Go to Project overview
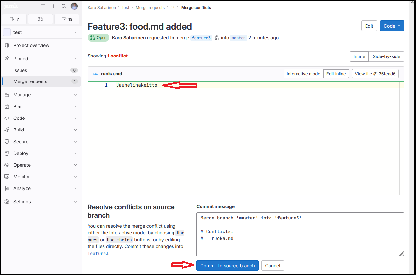Screen dimensions: 416x275 (31, 45)
